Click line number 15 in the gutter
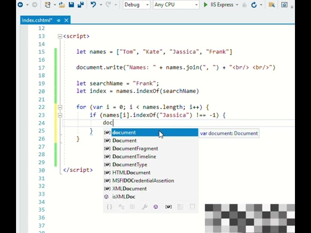The width and height of the screenshot is (311, 233). click(x=41, y=52)
